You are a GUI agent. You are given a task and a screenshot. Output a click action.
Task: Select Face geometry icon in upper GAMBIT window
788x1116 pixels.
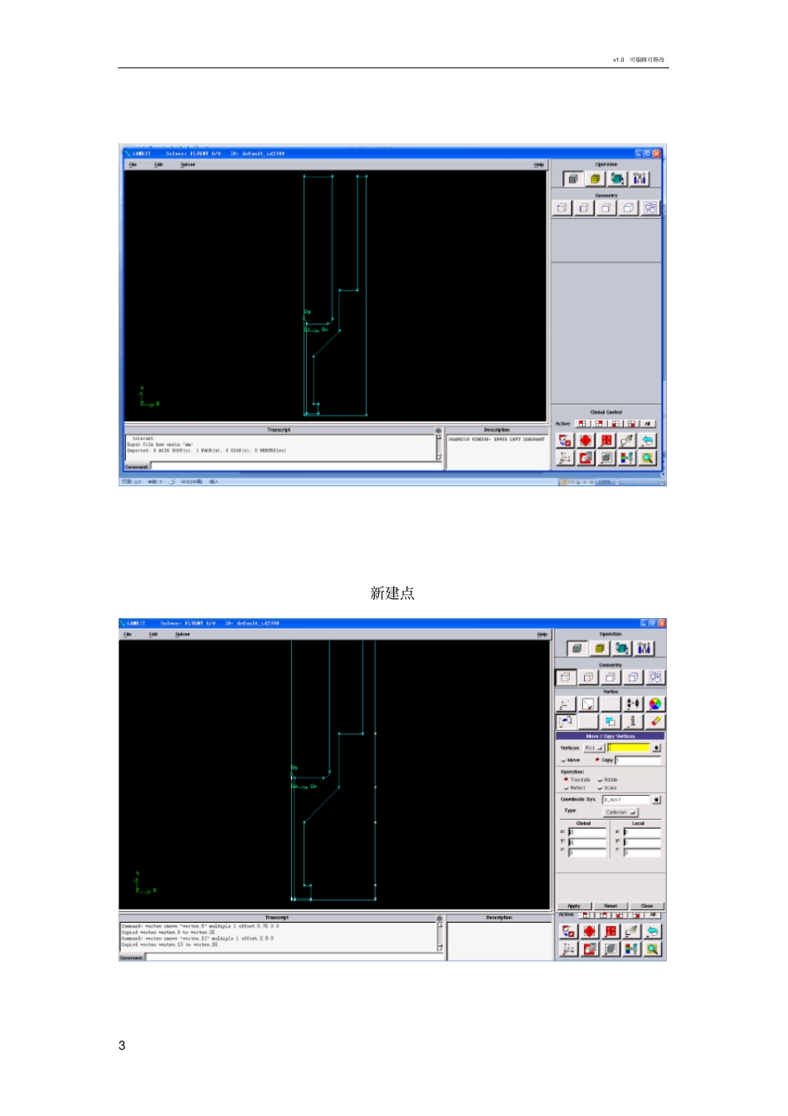tap(606, 207)
